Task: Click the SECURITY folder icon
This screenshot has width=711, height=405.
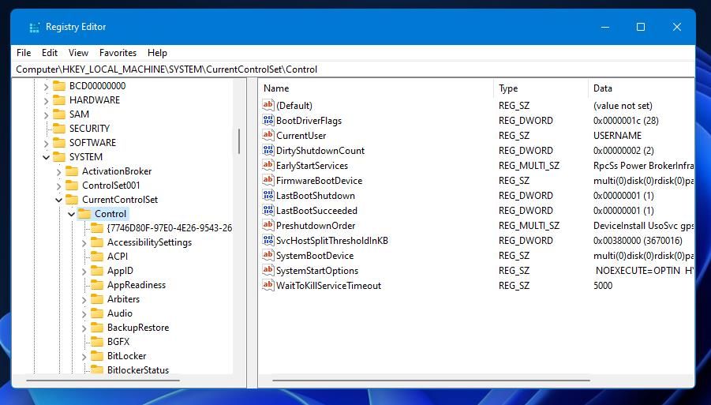Action: coord(59,129)
